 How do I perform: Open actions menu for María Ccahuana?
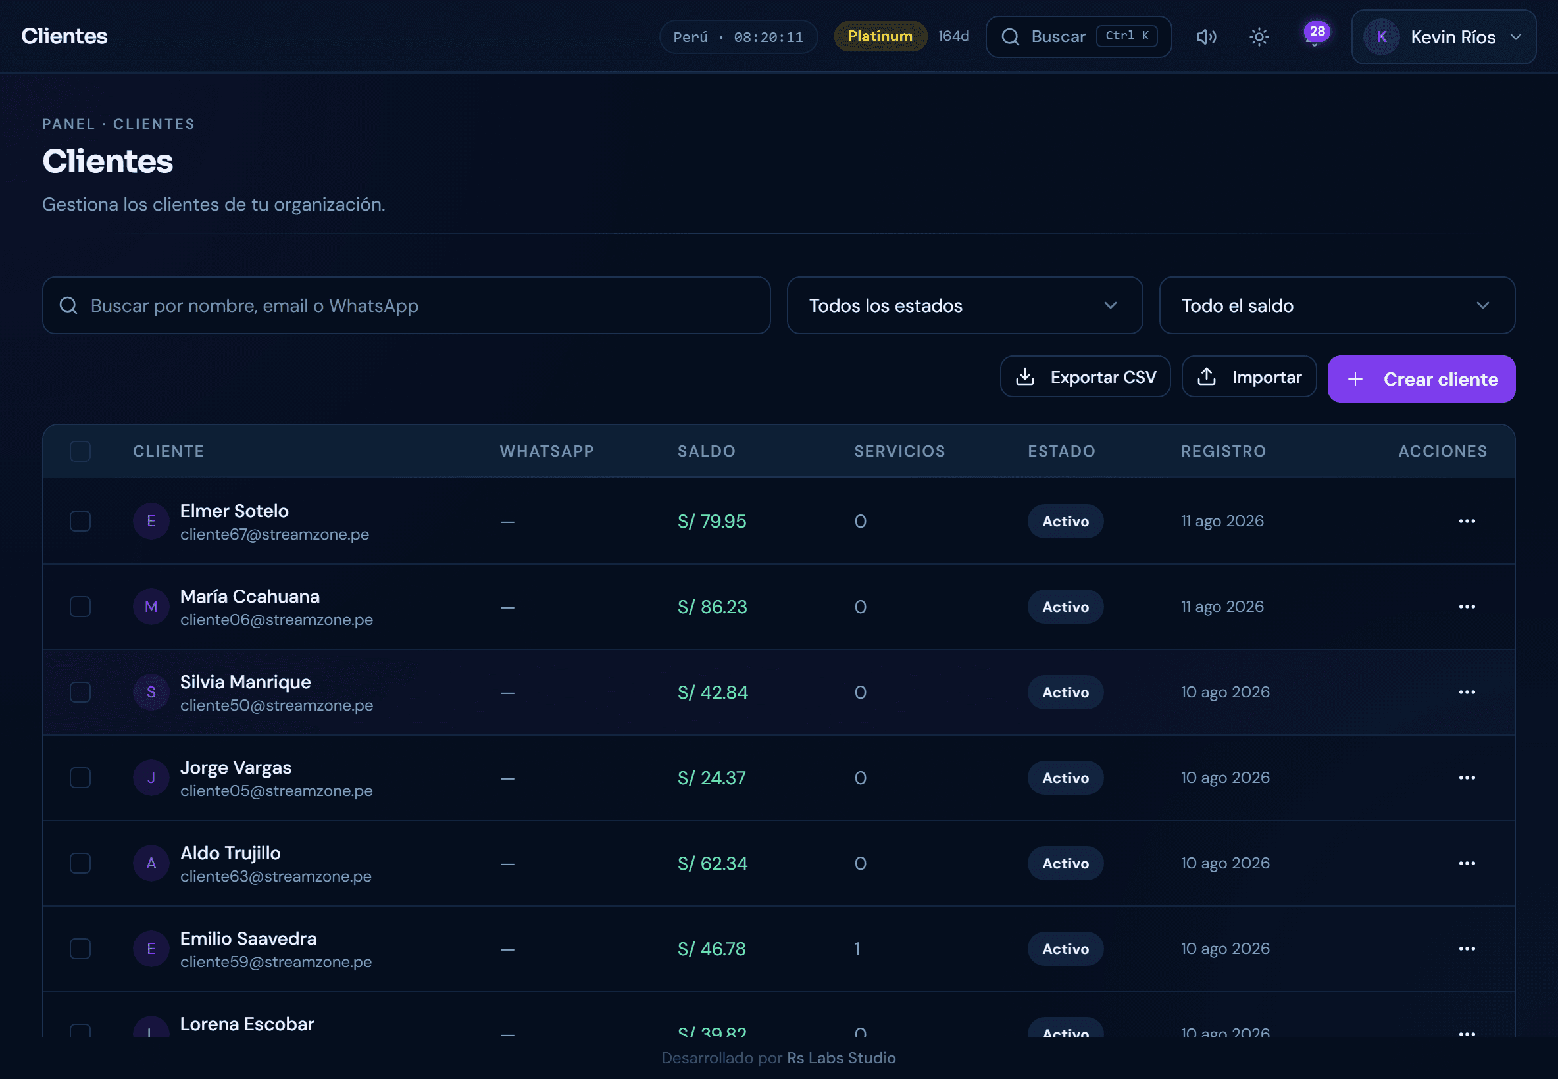click(x=1467, y=607)
